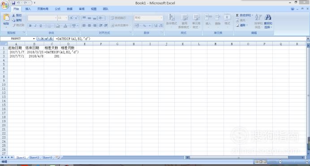Image resolution: width=310 pixels, height=166 pixels.
Task: Click the Format Painter brush
Action: tap(18, 25)
